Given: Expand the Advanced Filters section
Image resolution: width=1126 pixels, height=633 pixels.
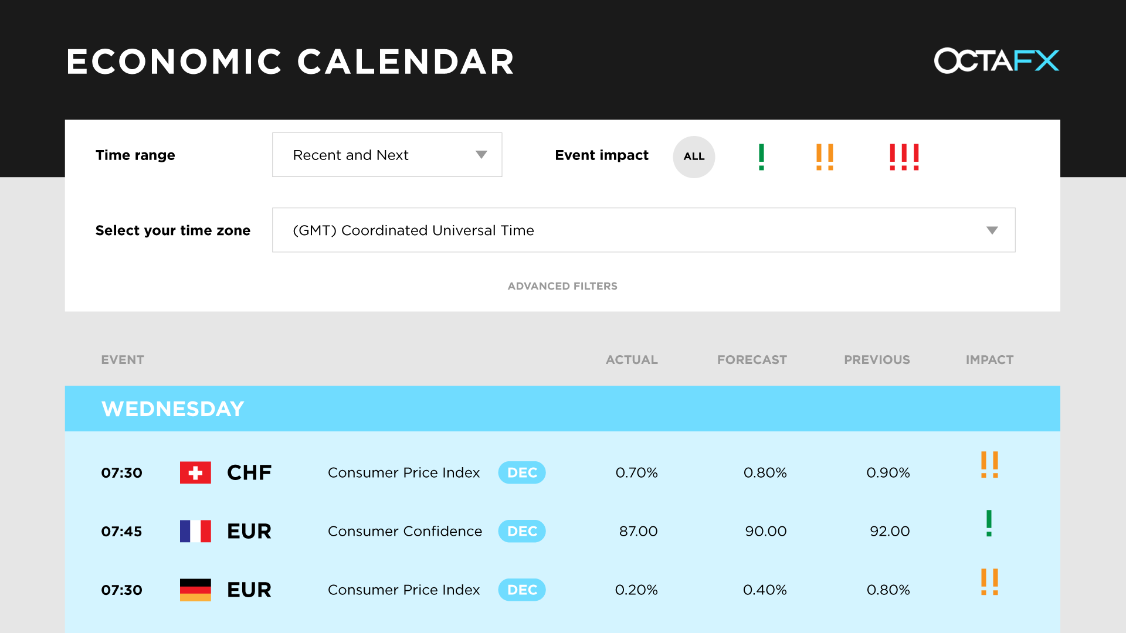Looking at the screenshot, I should tap(562, 286).
